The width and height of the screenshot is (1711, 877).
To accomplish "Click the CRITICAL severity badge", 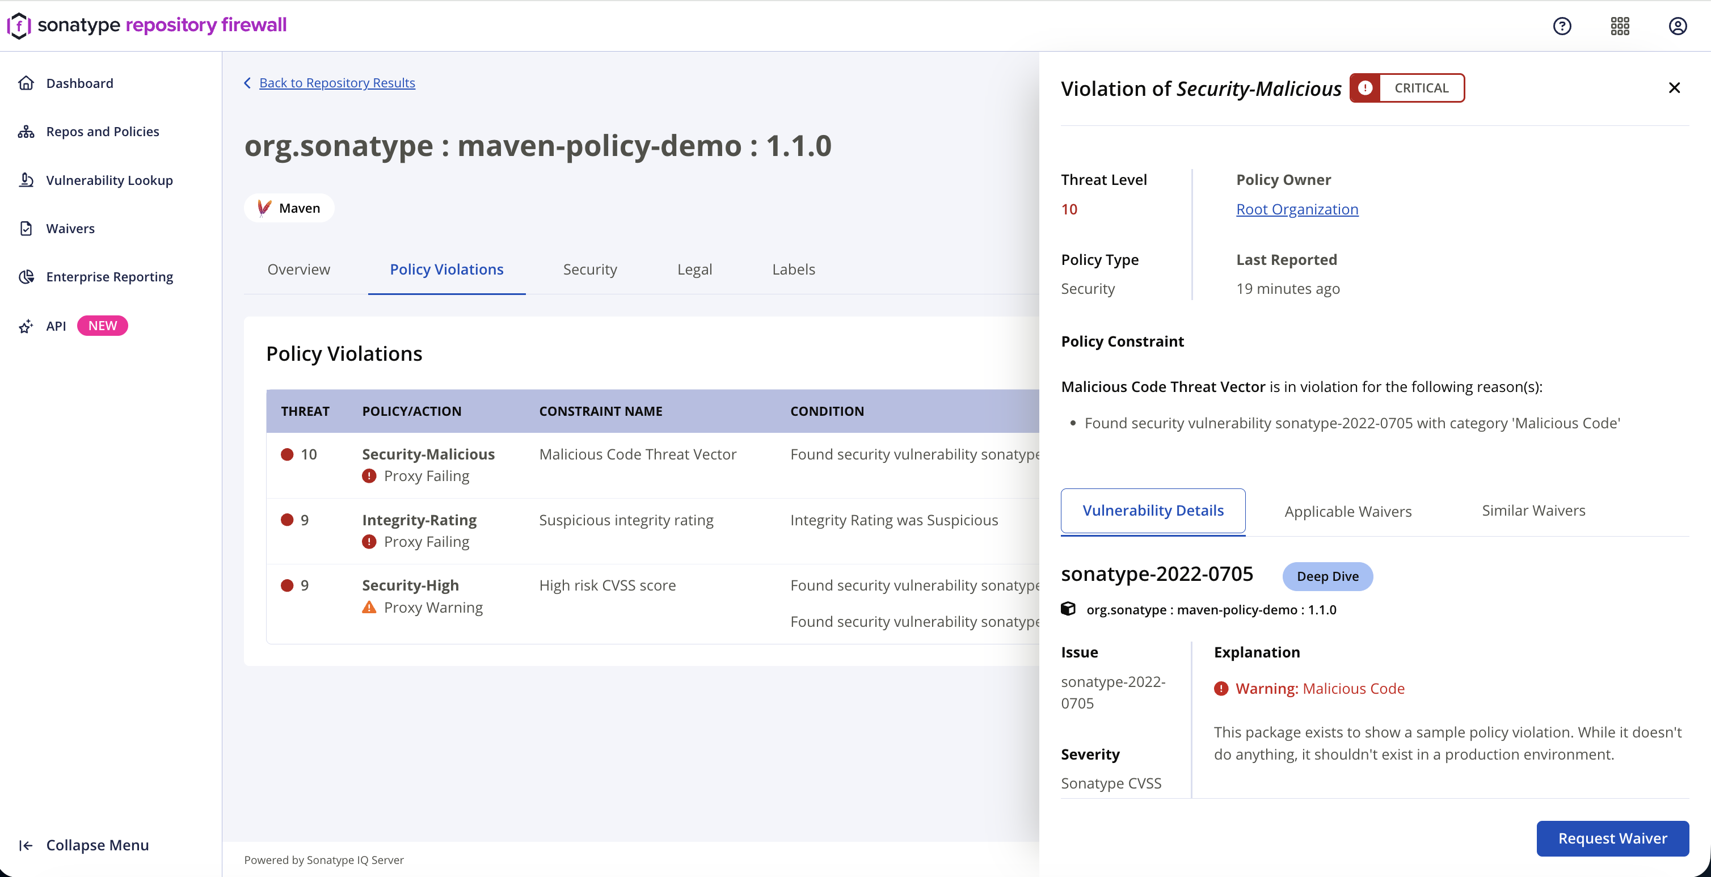I will pyautogui.click(x=1407, y=88).
